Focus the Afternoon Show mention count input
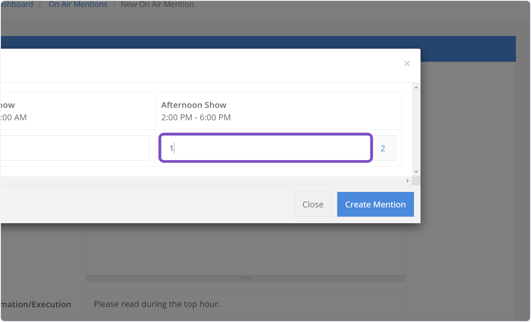 265,148
